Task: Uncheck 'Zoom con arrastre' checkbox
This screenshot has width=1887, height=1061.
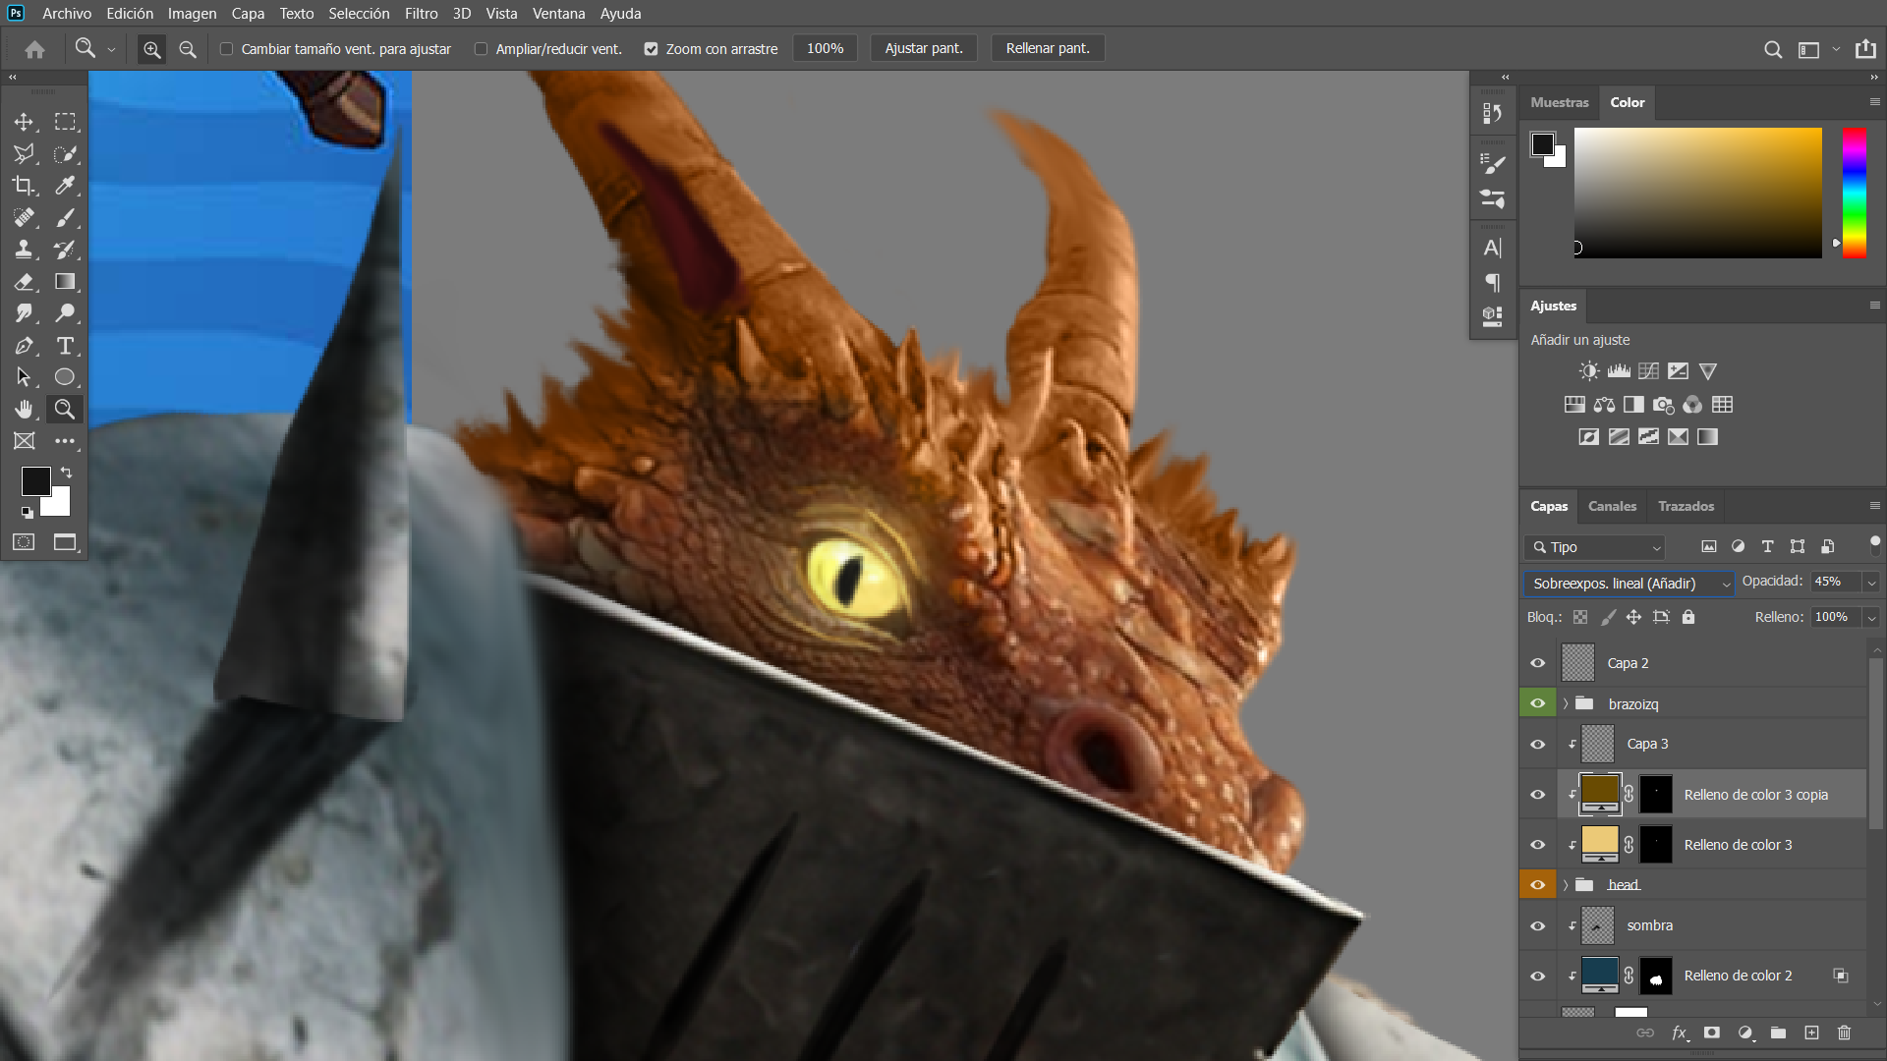Action: click(651, 49)
